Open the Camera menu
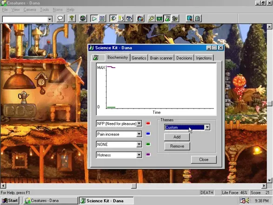This screenshot has width=273, height=205. (x=30, y=10)
